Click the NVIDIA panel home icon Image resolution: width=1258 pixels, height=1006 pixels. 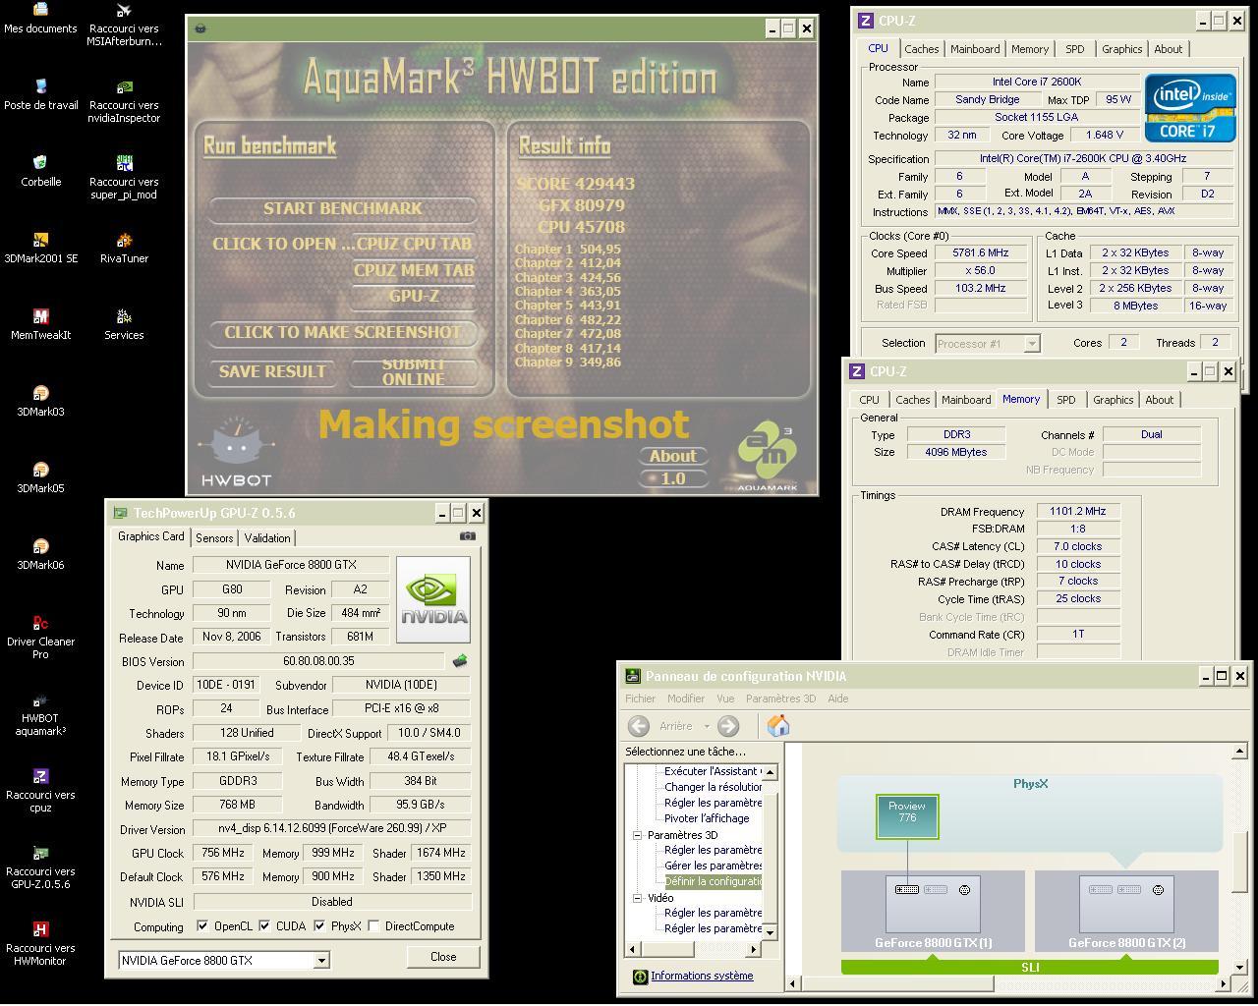(778, 726)
